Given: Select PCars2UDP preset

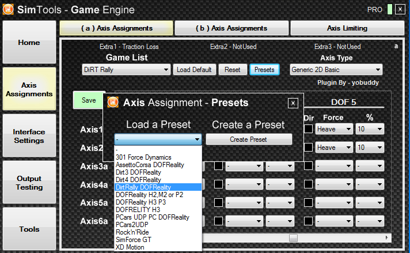Looking at the screenshot, I should coord(158,225).
